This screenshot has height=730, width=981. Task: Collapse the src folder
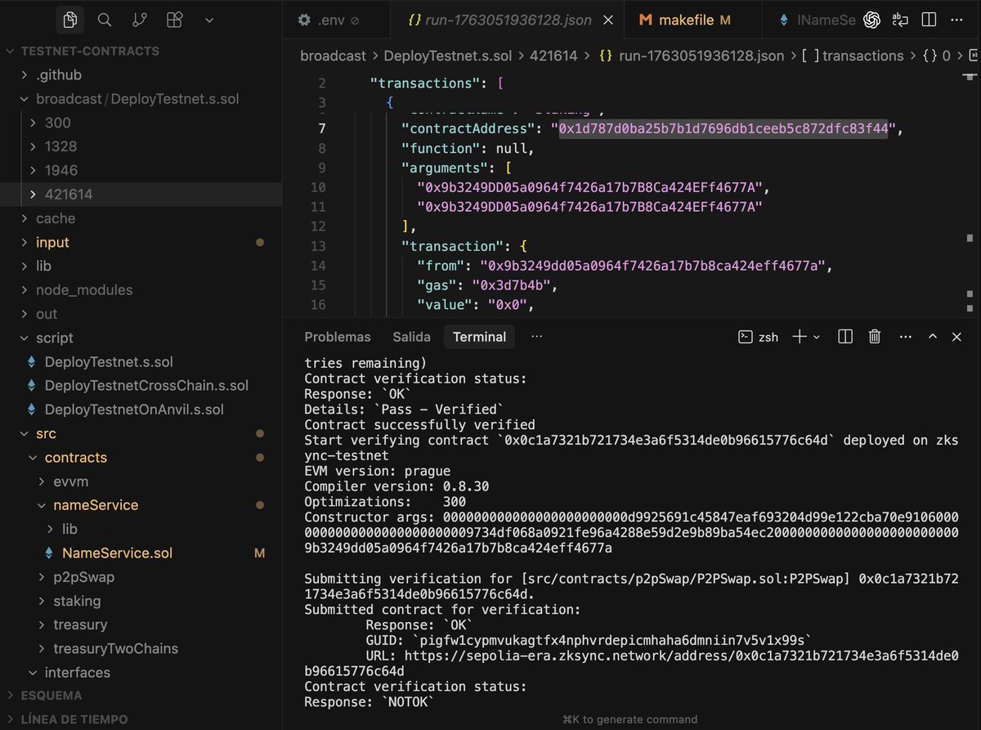coord(141,433)
